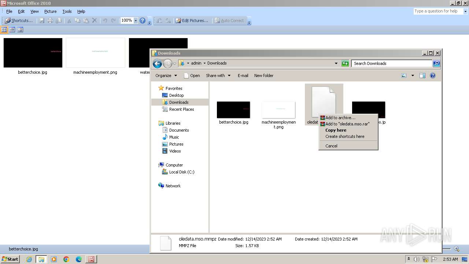The width and height of the screenshot is (469, 264).
Task: Select Thumbnail view icon in Picture Manager
Action: 4,30
